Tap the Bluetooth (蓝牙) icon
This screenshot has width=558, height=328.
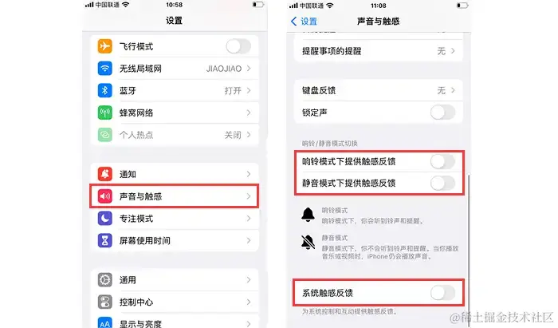pos(104,90)
